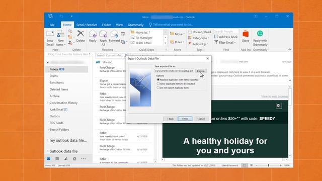Click the Reply All icon

coord(103,34)
